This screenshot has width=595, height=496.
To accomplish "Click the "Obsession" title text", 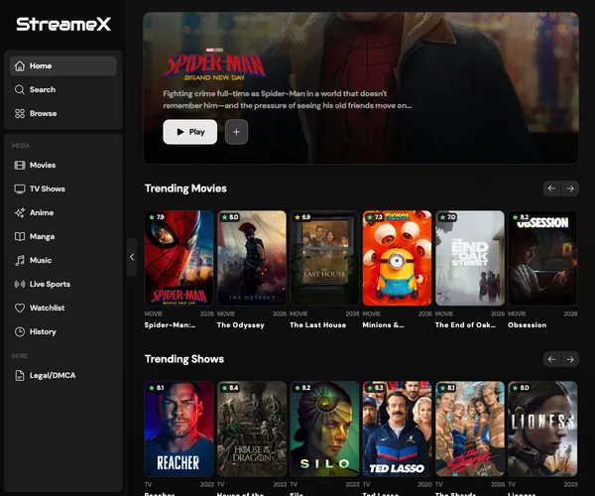I will pyautogui.click(x=528, y=325).
